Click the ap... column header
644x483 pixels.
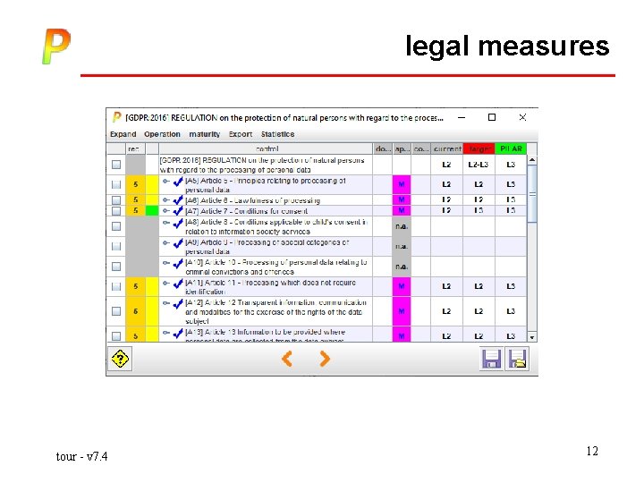tap(402, 148)
